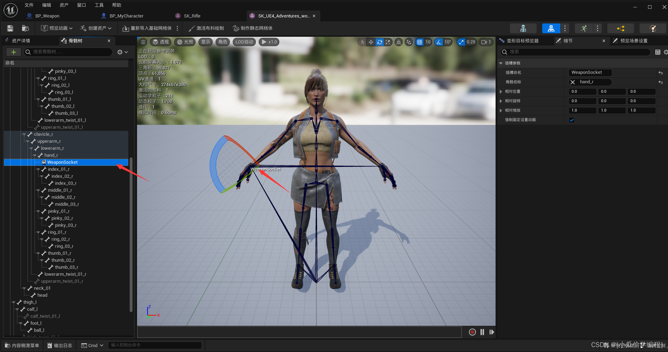Clear the hand_r bone name with X
The width and height of the screenshot is (668, 352).
573,82
